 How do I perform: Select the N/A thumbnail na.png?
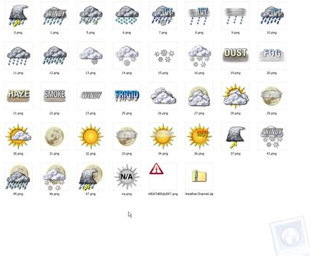(127, 177)
